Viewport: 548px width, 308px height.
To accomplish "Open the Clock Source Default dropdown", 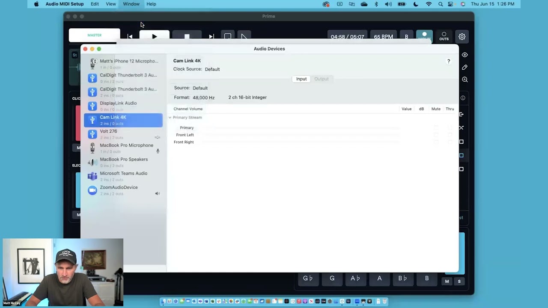I will (x=212, y=69).
